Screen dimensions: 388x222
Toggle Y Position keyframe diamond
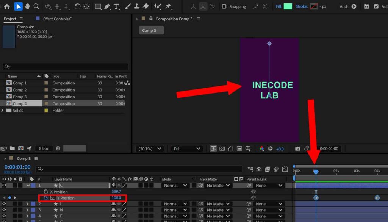9,197
